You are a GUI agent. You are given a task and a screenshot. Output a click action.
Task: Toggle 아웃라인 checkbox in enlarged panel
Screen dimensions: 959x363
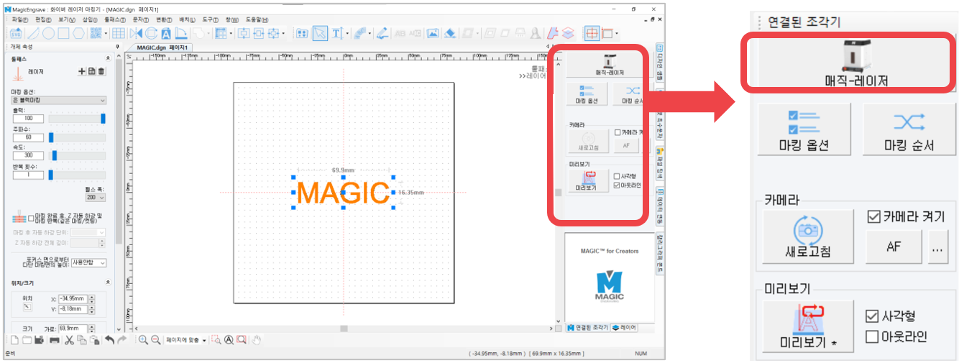coord(872,336)
